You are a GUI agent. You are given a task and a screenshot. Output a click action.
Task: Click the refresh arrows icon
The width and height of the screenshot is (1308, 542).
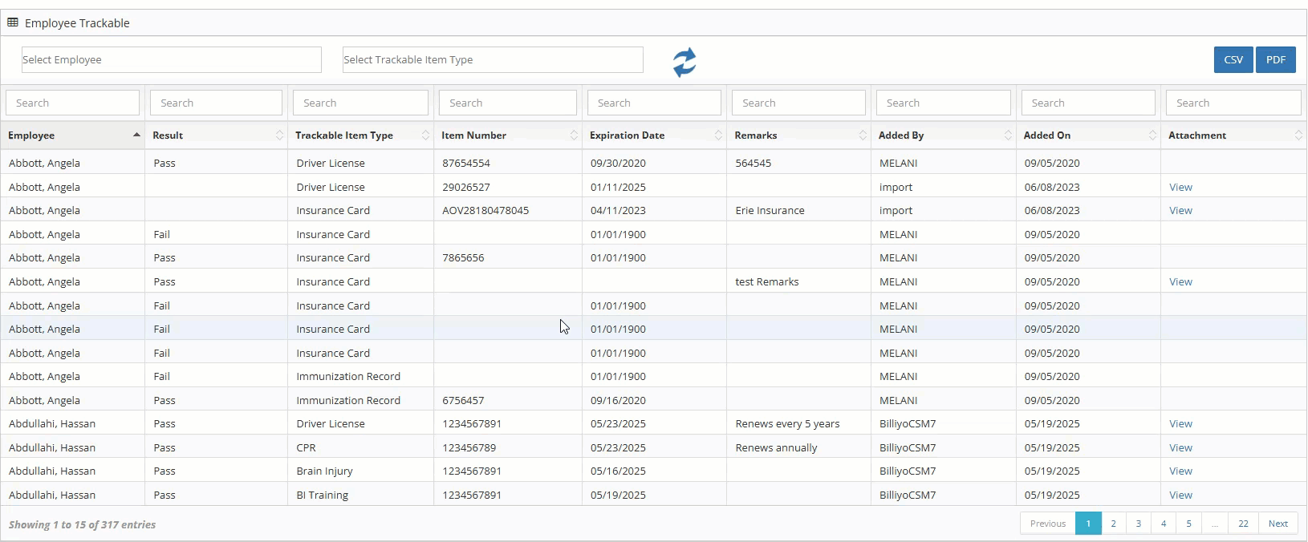tap(684, 62)
